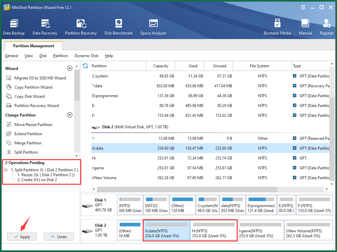Refresh the partition list
This screenshot has width=337, height=252.
tap(85, 66)
